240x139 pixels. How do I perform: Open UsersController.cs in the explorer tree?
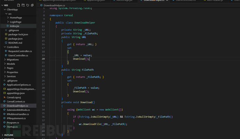point(18,55)
